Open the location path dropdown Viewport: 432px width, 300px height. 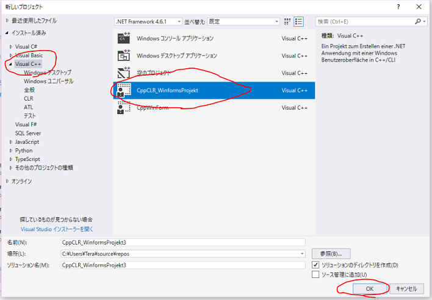pyautogui.click(x=302, y=254)
